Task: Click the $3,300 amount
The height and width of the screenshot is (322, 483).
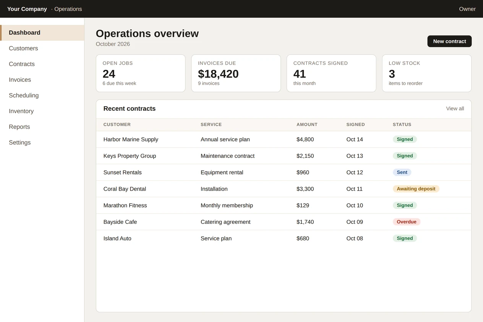Action: point(305,189)
